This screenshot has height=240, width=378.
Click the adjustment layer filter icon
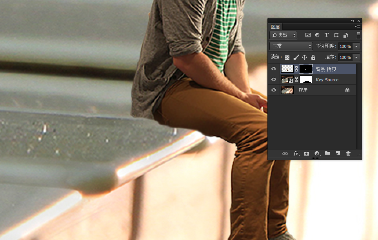click(317, 35)
